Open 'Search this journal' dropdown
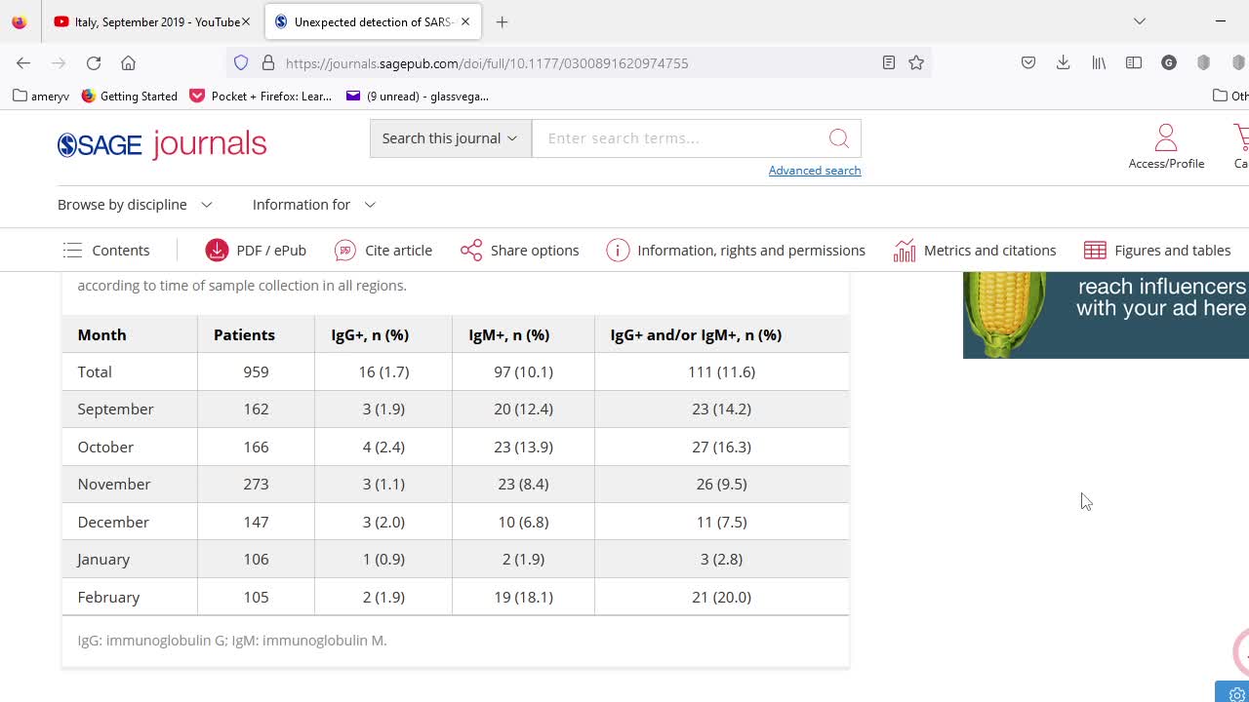Screen dimensions: 1249x702 click(x=450, y=138)
